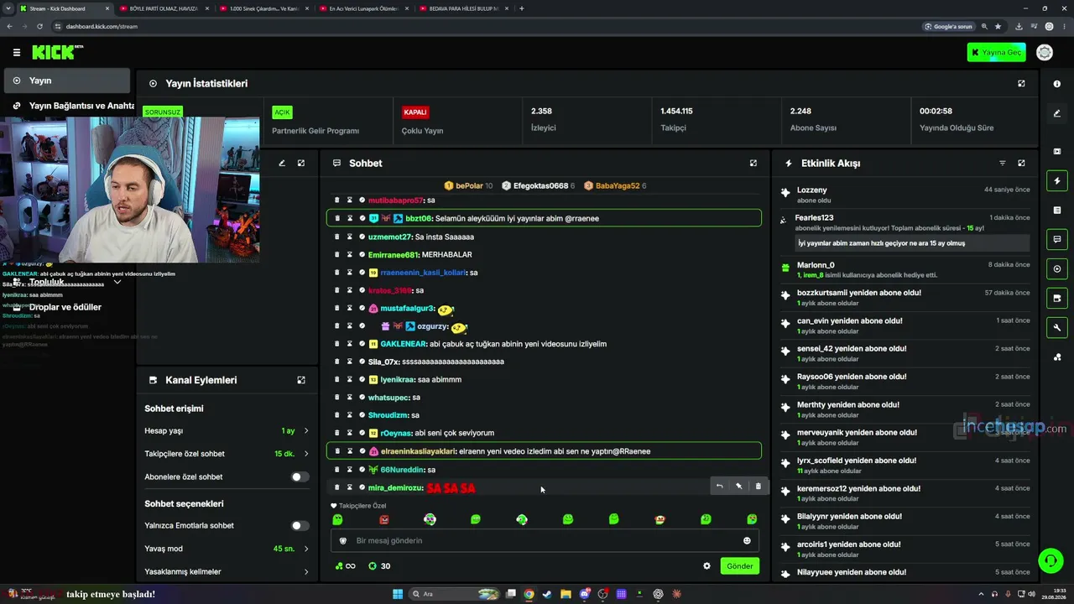
Task: Open the hamburger menu beside the Kick logo
Action: pyautogui.click(x=17, y=52)
